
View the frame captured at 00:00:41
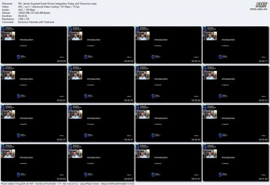tap(101, 123)
